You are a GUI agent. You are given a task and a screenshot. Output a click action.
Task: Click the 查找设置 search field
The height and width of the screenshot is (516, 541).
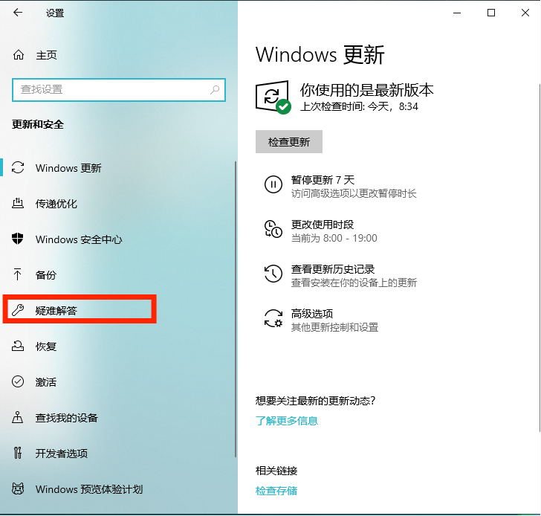tap(111, 90)
